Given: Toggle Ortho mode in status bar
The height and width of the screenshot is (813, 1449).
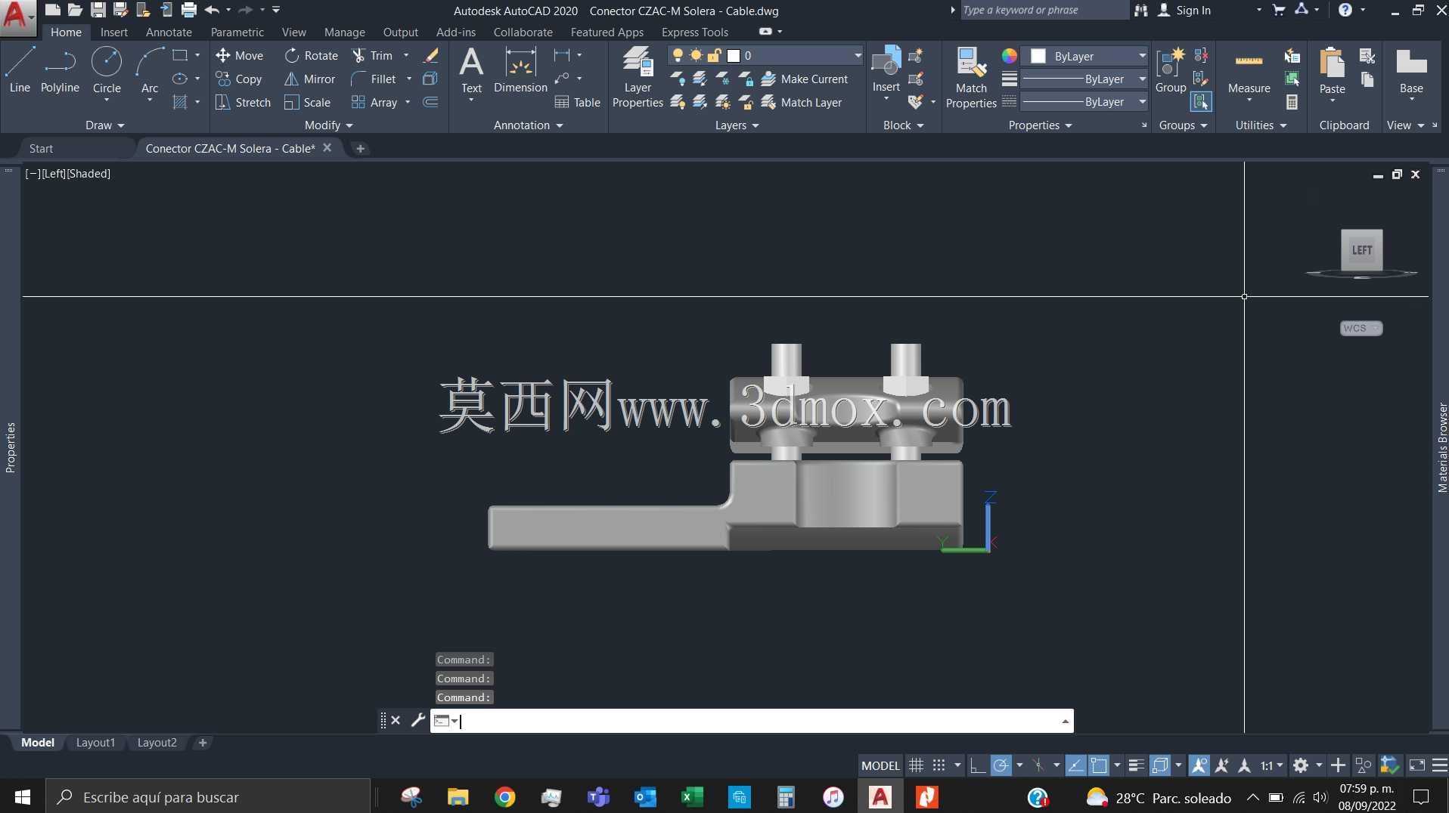Looking at the screenshot, I should 977,765.
